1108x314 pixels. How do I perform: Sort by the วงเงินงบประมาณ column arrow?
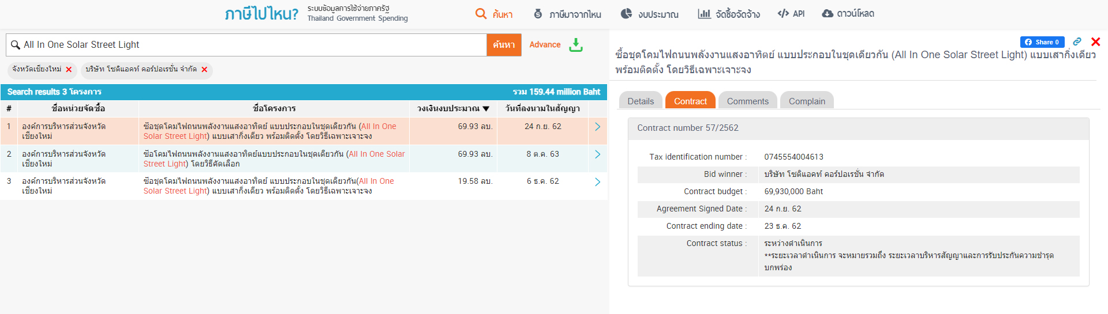coord(486,109)
